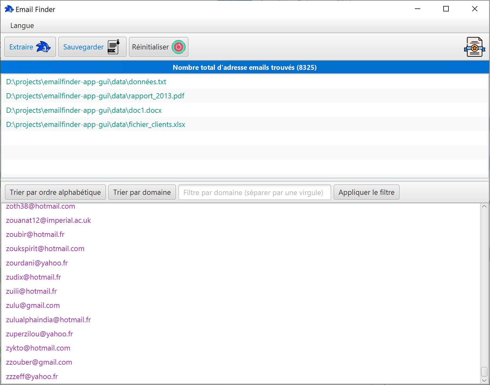The width and height of the screenshot is (490, 385).
Task: Click Trier par ordre alphabétique
Action: pos(55,192)
